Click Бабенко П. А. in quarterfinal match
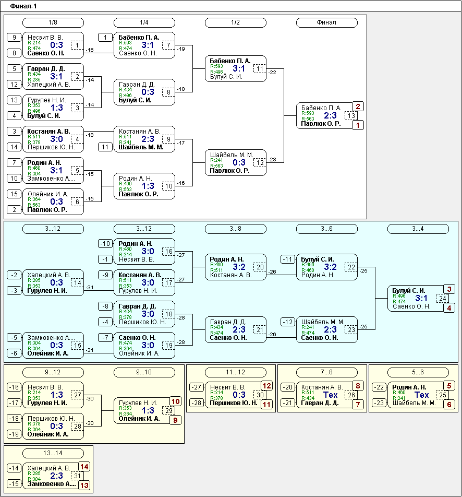 [139, 38]
